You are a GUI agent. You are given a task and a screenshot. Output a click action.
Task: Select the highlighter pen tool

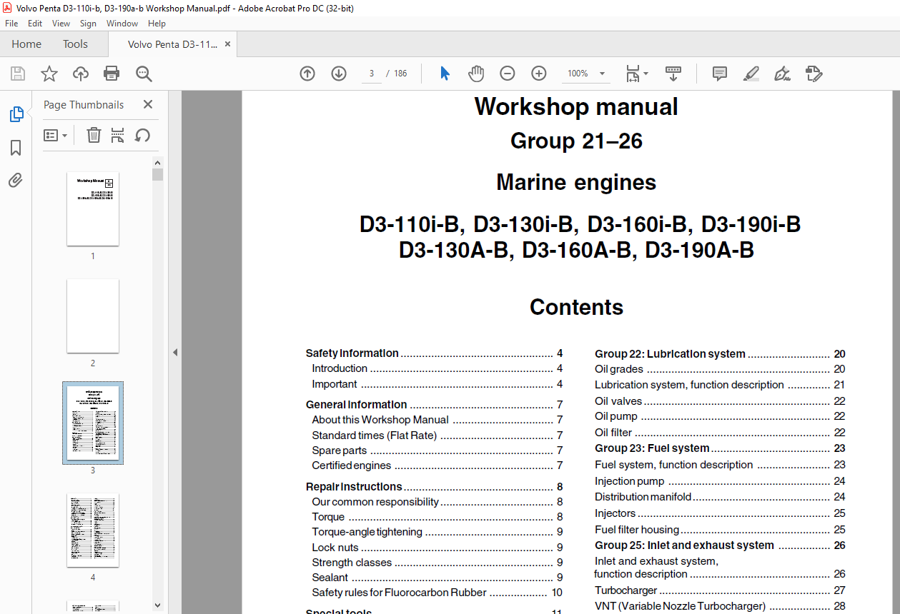tap(751, 74)
